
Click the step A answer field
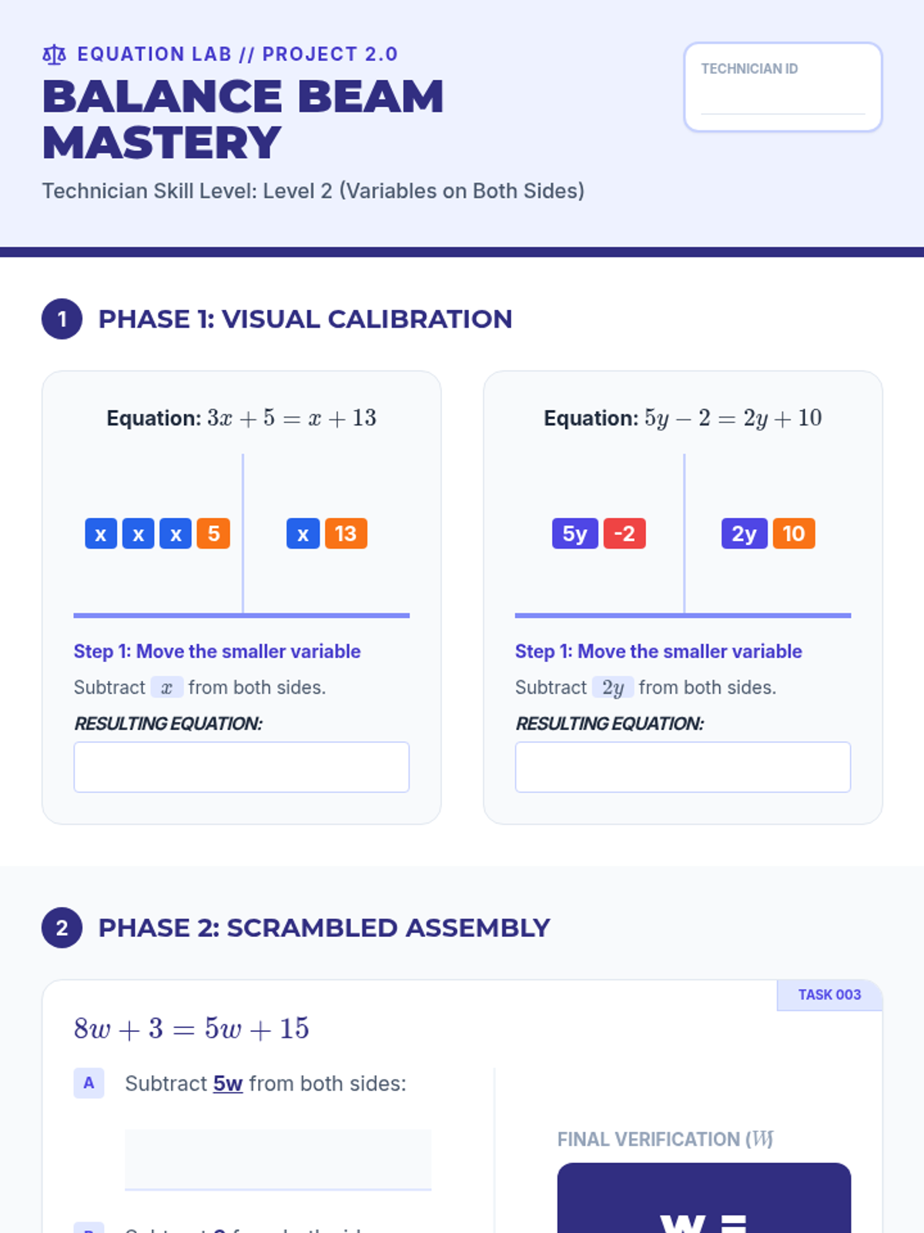[x=278, y=1160]
